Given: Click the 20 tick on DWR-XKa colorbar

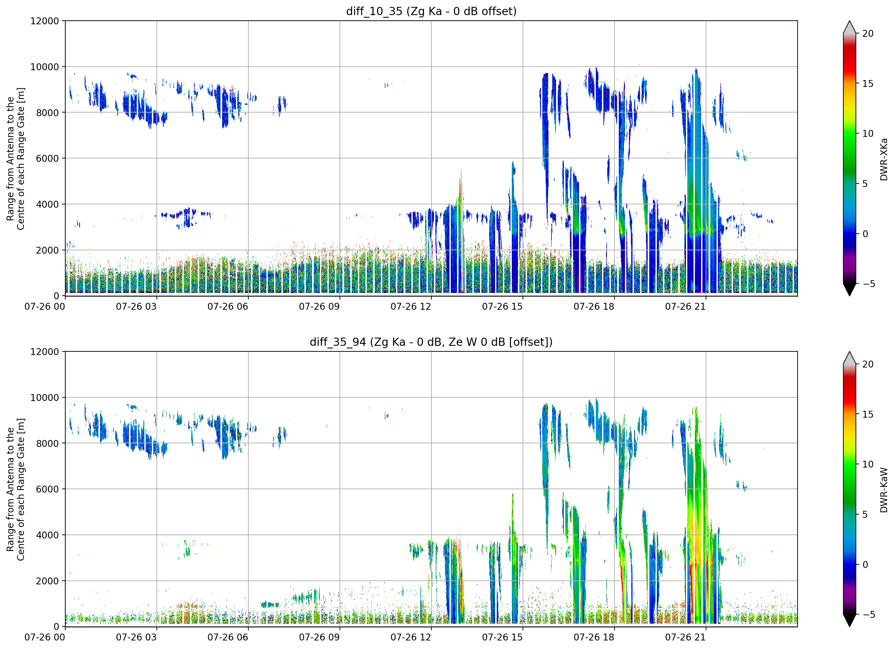Looking at the screenshot, I should (868, 33).
